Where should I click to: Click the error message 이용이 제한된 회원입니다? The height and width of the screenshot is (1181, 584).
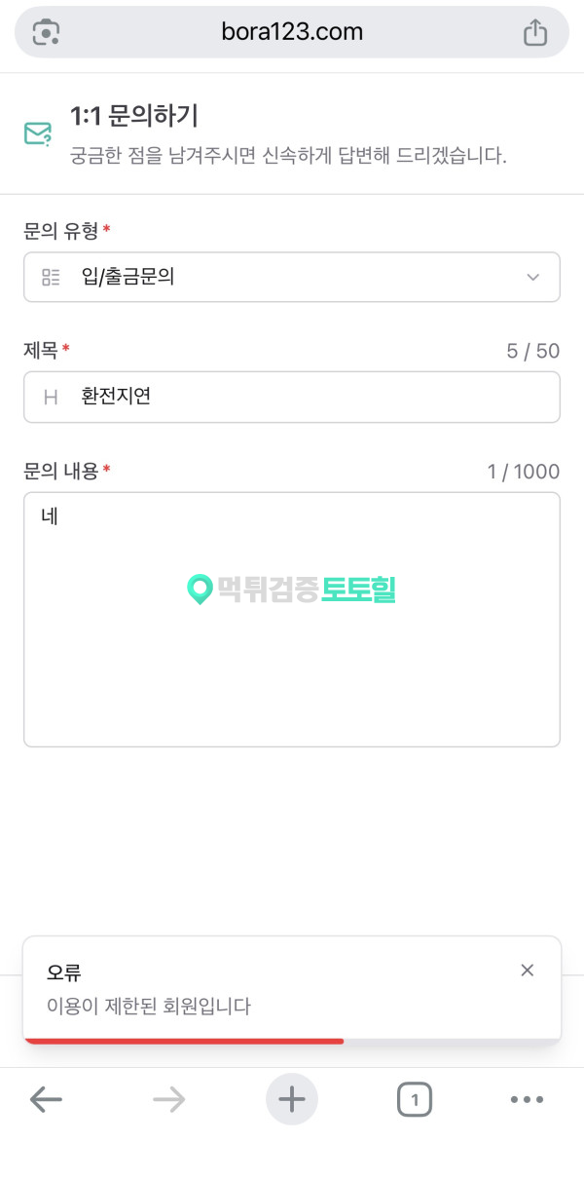click(149, 1006)
